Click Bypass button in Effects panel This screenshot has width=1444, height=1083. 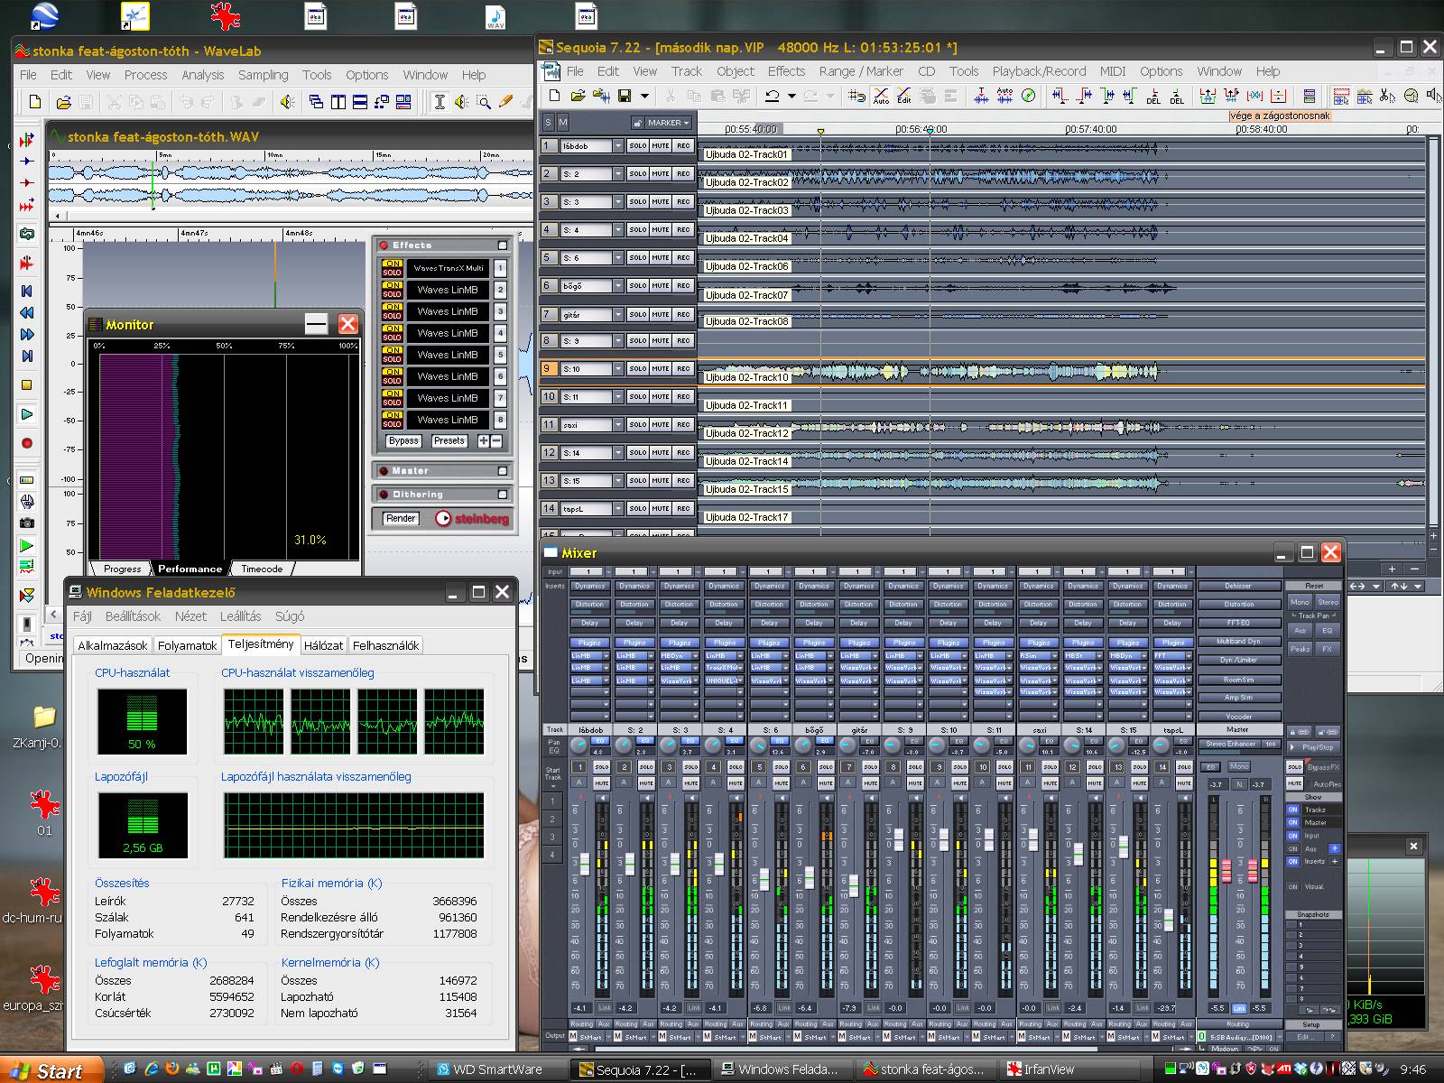tap(403, 441)
